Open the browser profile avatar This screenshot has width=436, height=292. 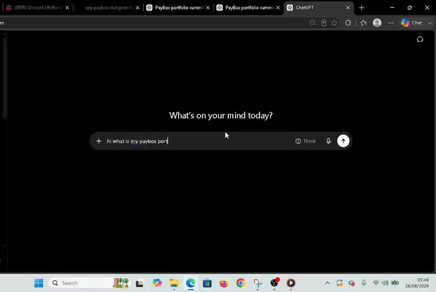point(377,23)
